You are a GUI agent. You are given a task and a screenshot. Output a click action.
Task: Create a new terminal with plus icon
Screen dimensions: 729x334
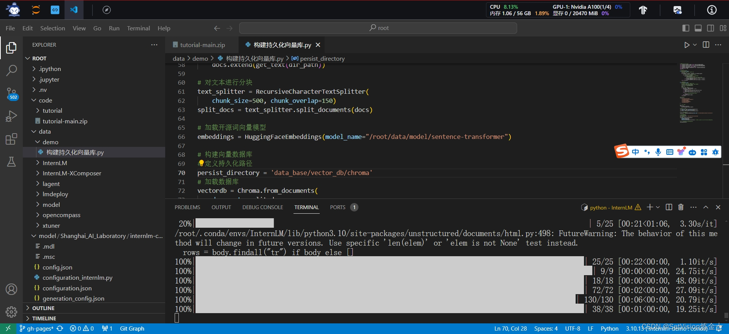650,207
